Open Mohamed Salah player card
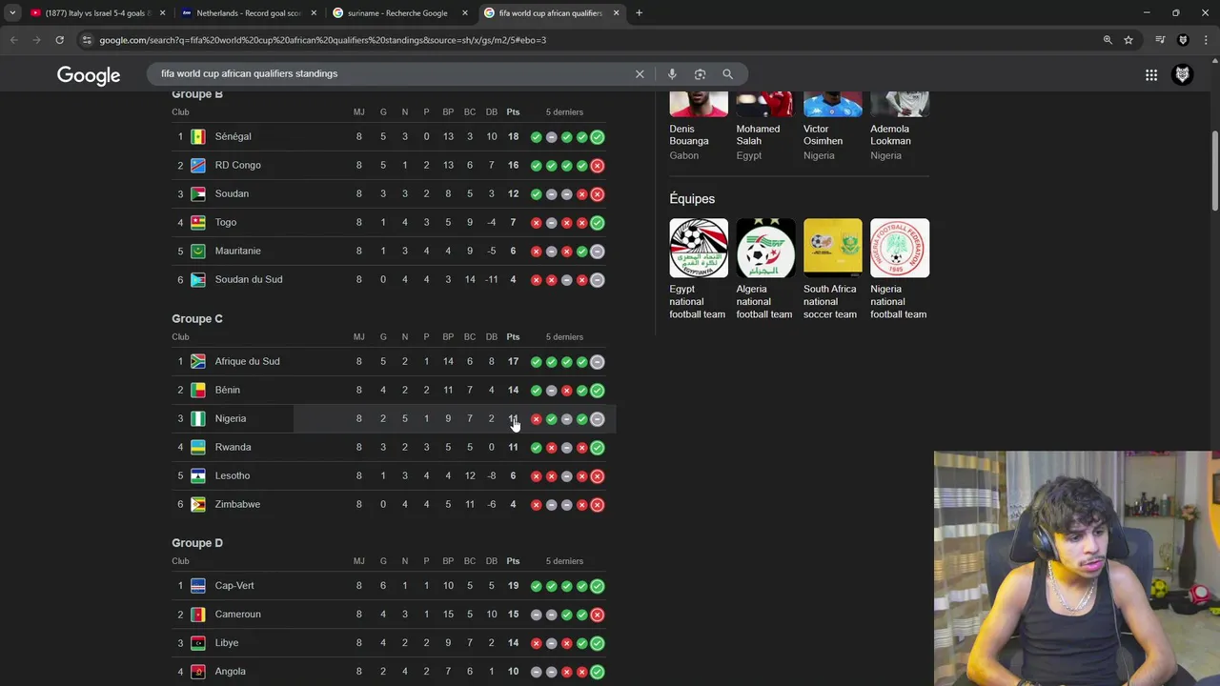This screenshot has width=1220, height=686. click(764, 127)
